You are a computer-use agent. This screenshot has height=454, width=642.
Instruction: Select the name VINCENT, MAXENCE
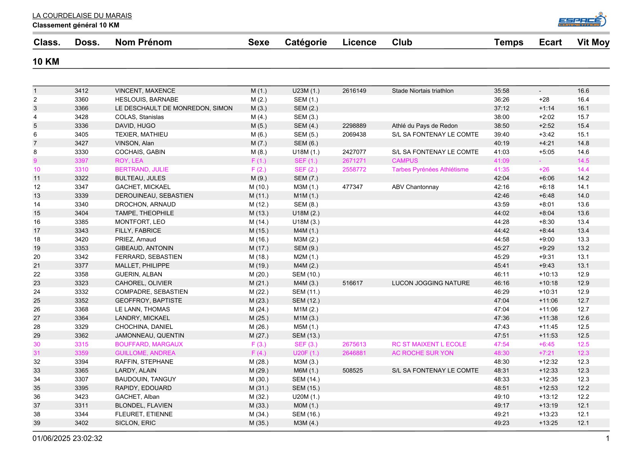point(145,91)
